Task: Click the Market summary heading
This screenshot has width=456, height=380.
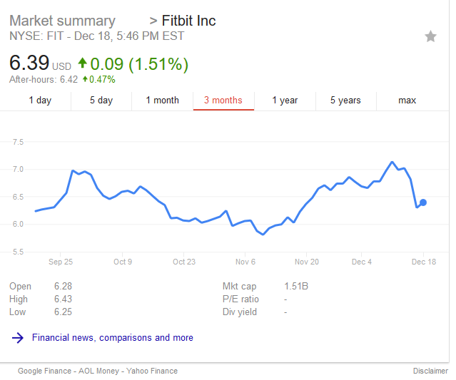Action: [x=63, y=21]
